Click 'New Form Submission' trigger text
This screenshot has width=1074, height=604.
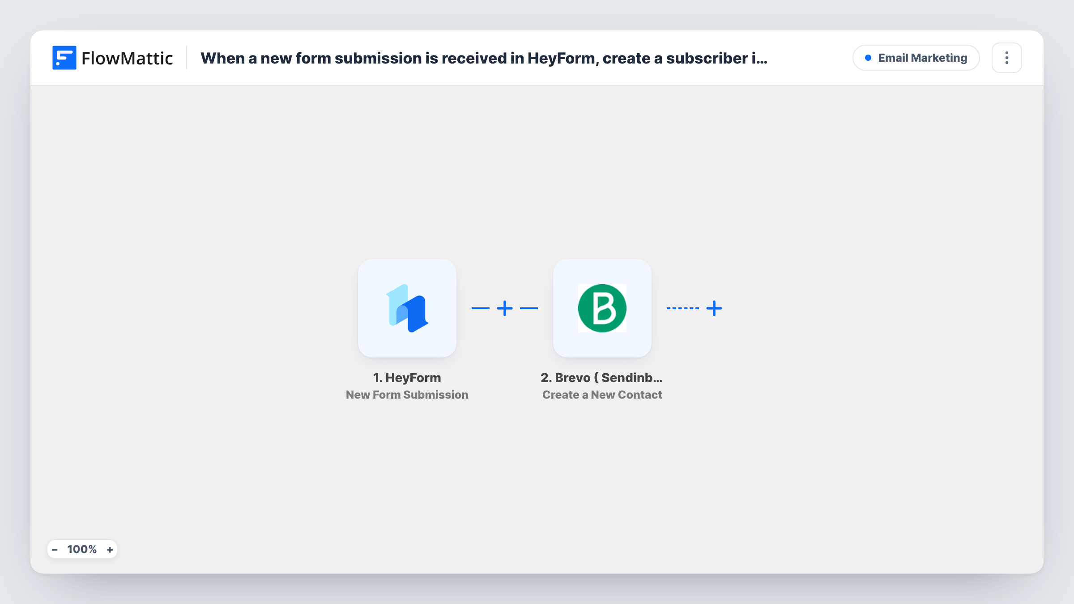pyautogui.click(x=407, y=395)
